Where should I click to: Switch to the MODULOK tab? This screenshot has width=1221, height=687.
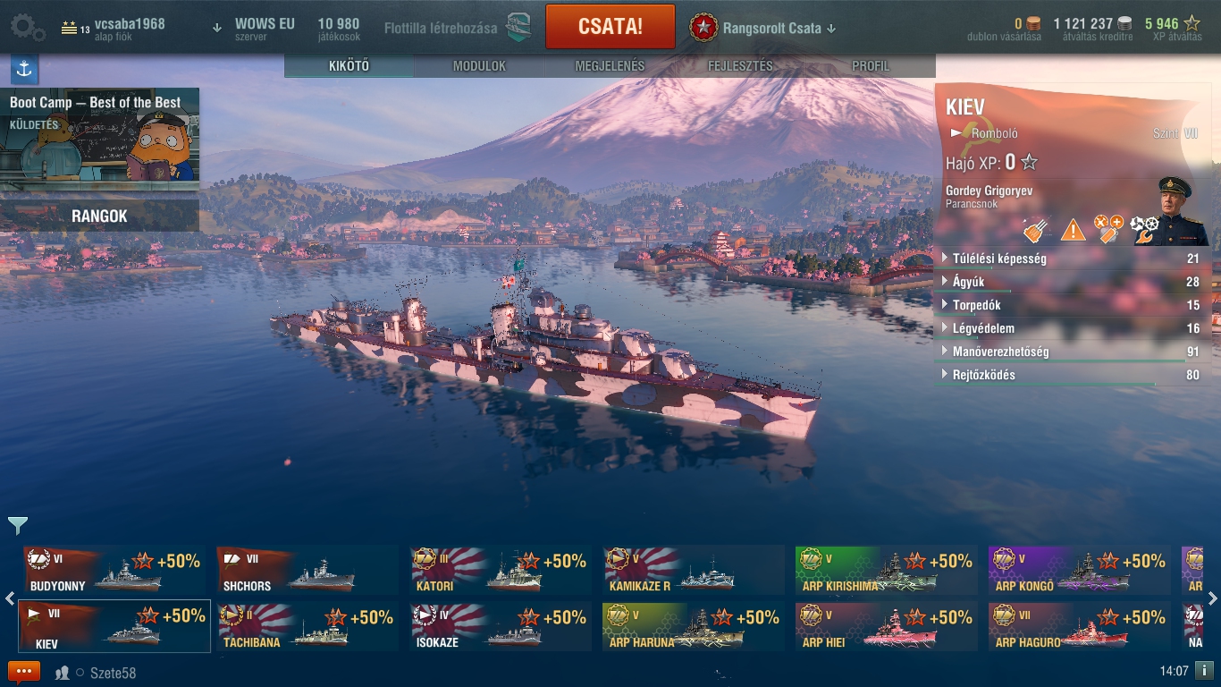pyautogui.click(x=479, y=66)
